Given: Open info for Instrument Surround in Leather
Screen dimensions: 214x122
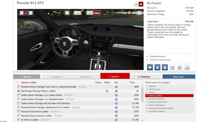Looking at the screenshot, I should coord(116,112).
